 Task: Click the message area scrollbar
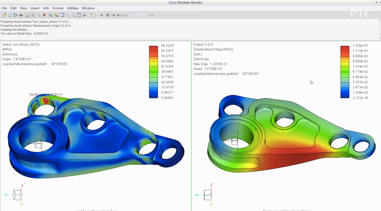click(x=380, y=30)
